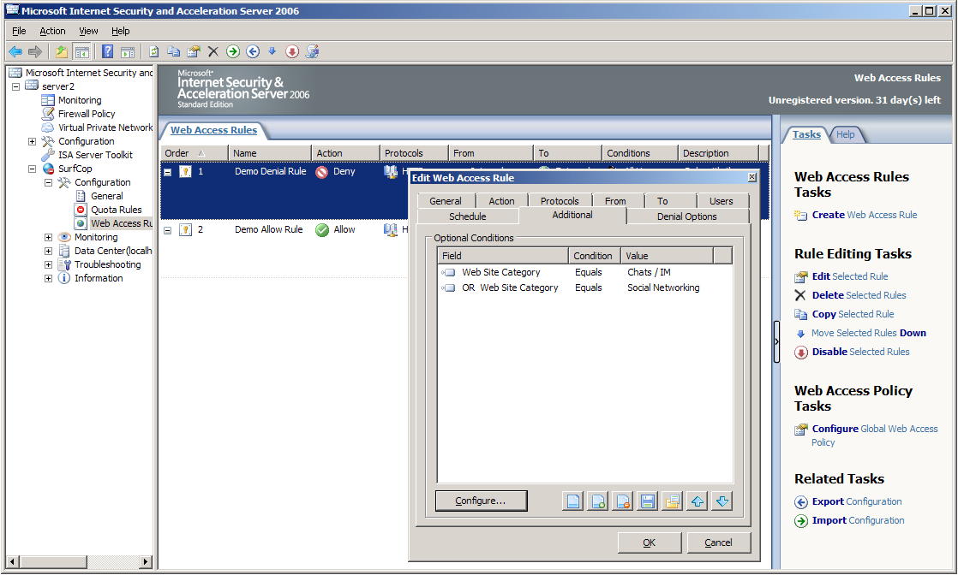Toggle the Show/Hide Action Pane toolbar icon

pyautogui.click(x=127, y=52)
